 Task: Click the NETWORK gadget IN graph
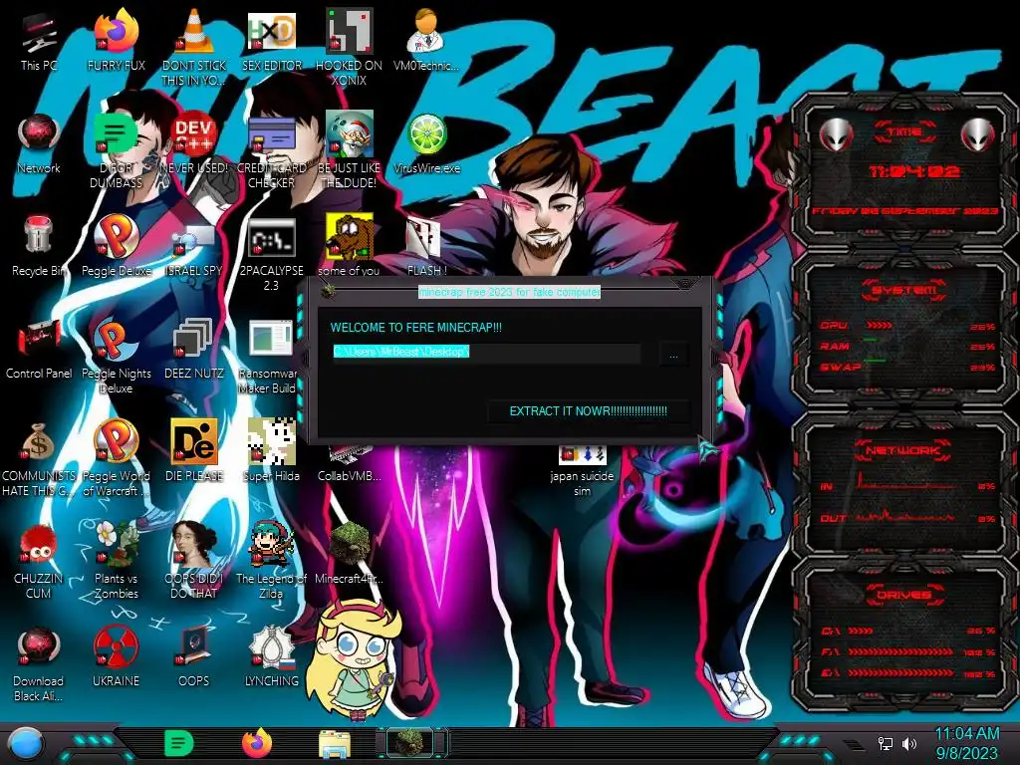coord(907,483)
